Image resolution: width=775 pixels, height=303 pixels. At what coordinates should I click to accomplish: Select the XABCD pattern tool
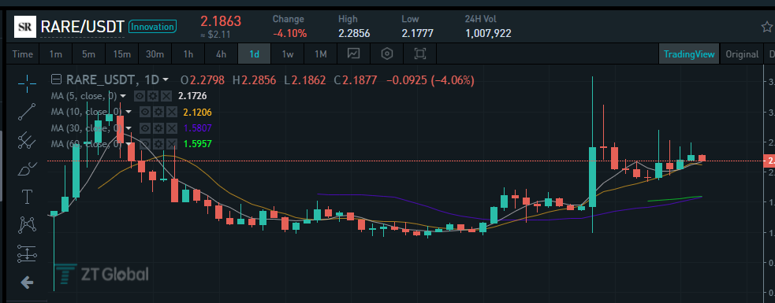tap(27, 225)
